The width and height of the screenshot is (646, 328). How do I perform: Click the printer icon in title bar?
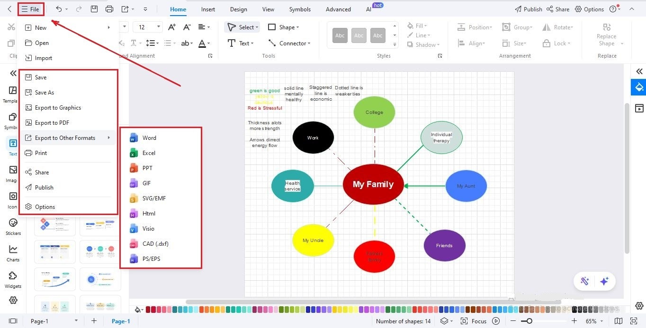coord(109,9)
